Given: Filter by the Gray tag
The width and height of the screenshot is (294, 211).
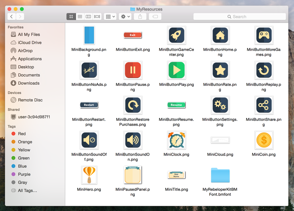Looking at the screenshot, I should pos(35,182).
